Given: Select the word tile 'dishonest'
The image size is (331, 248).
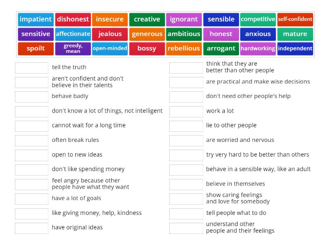Looking at the screenshot, I should point(73,19).
